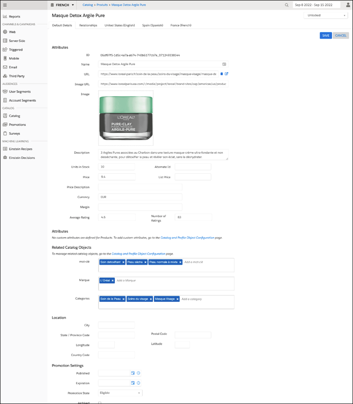The image size is (353, 404).
Task: Click the Einstein Recipes icon
Action: pyautogui.click(x=5, y=149)
